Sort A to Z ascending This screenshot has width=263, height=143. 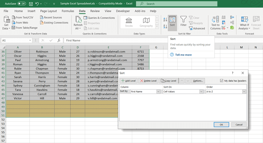pyautogui.click(x=165, y=20)
